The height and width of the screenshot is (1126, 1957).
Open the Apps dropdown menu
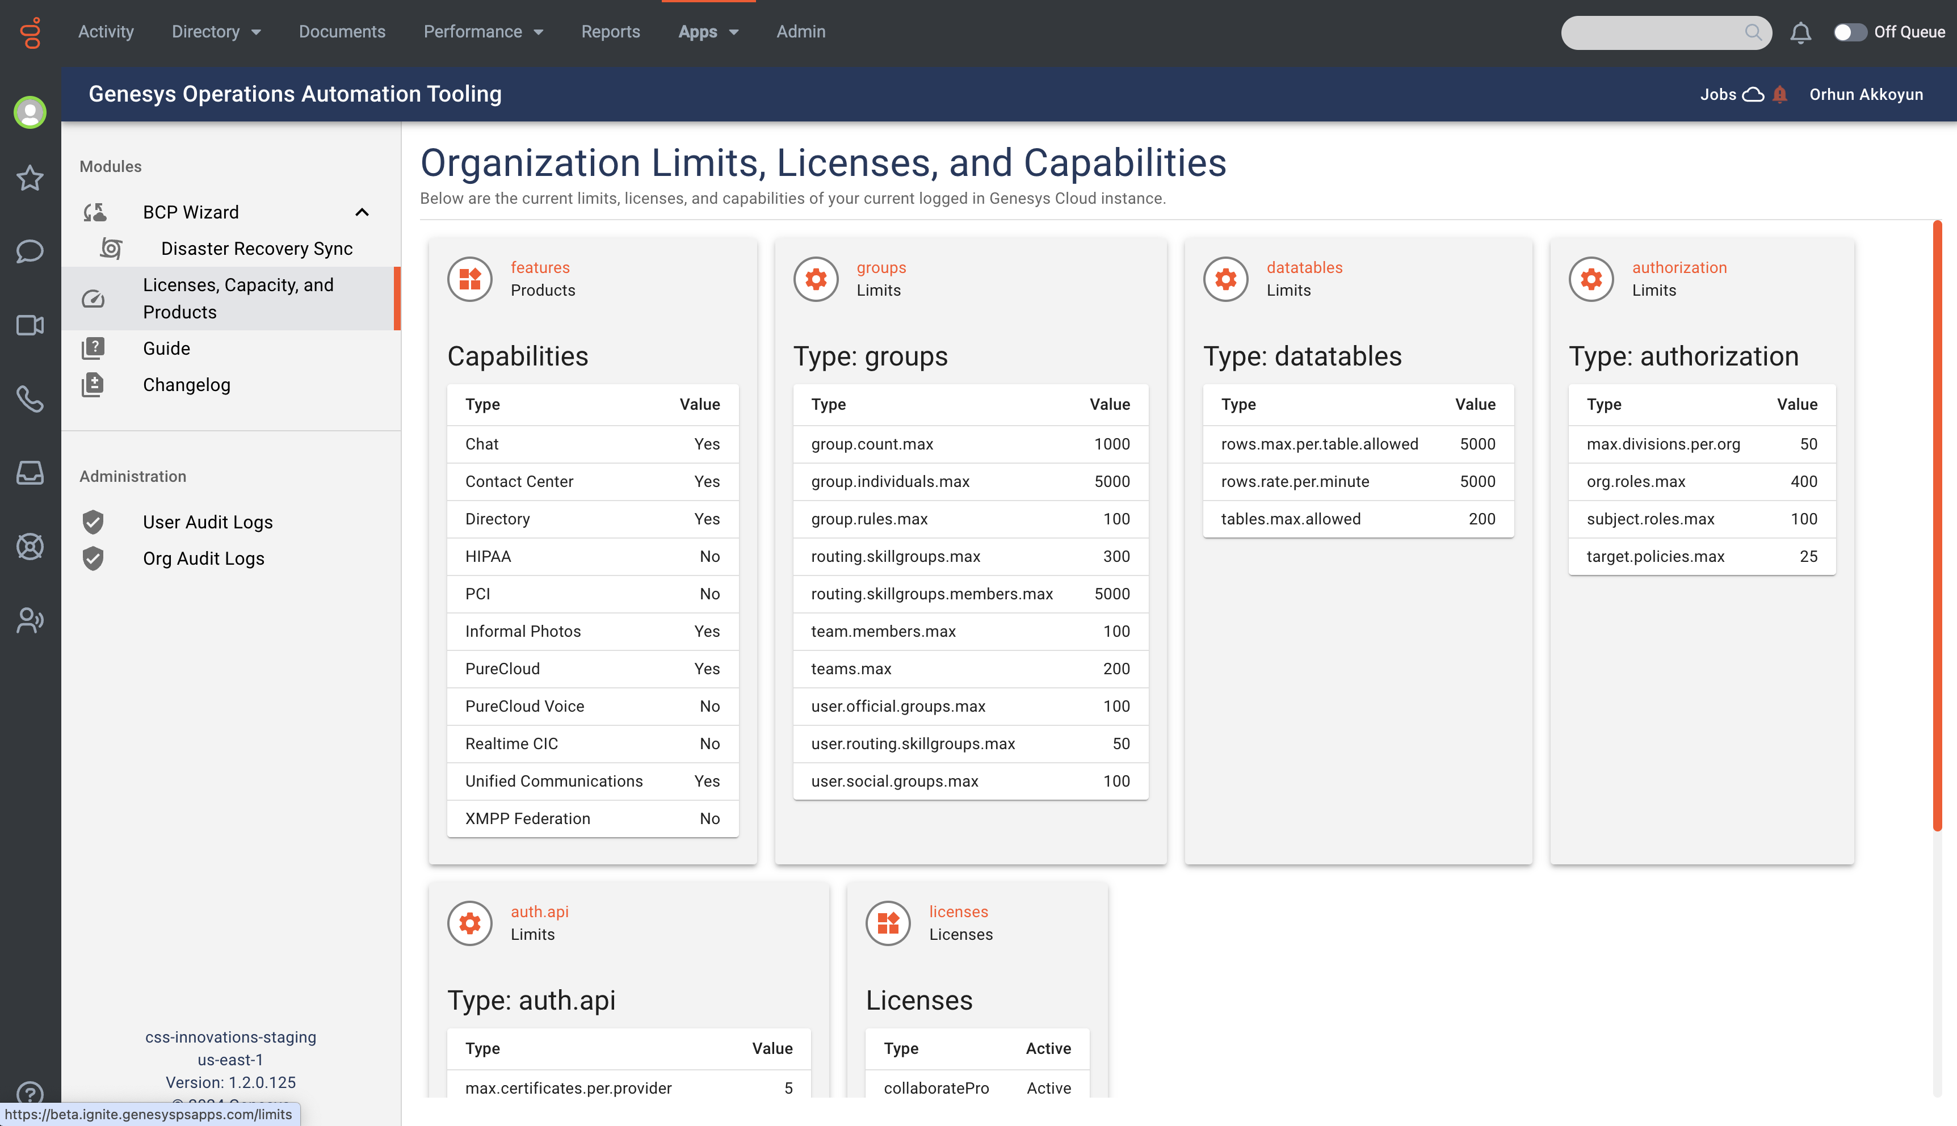pos(708,32)
